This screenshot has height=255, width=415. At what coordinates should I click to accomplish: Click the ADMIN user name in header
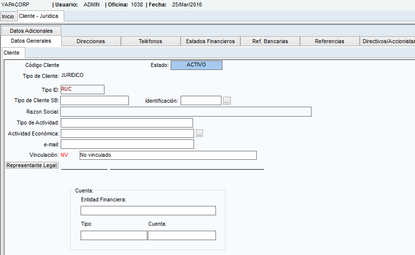click(92, 5)
